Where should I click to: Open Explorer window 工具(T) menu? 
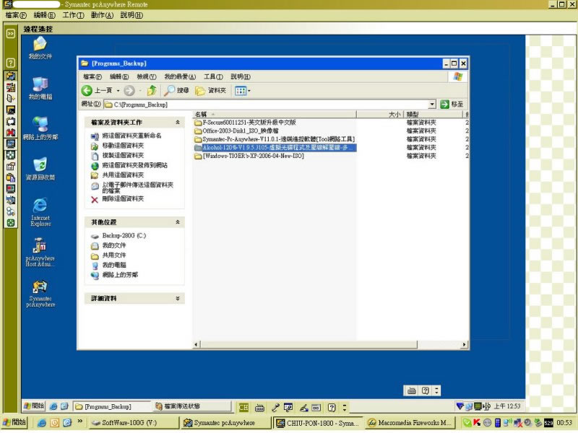[213, 76]
